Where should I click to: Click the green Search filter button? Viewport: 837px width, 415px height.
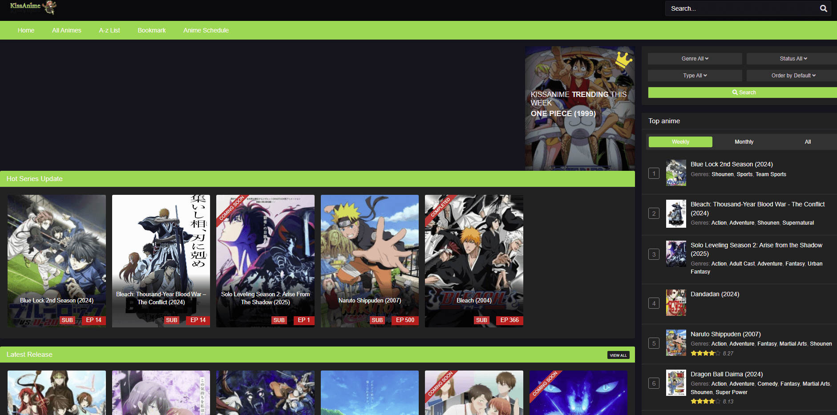coord(744,93)
